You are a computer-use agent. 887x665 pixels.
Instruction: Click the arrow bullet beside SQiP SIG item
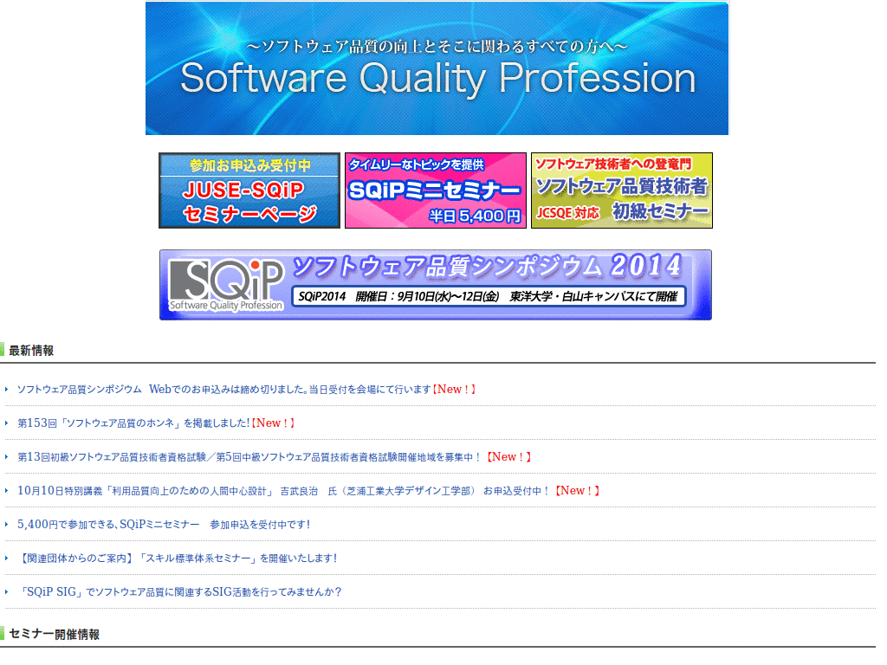tap(7, 592)
